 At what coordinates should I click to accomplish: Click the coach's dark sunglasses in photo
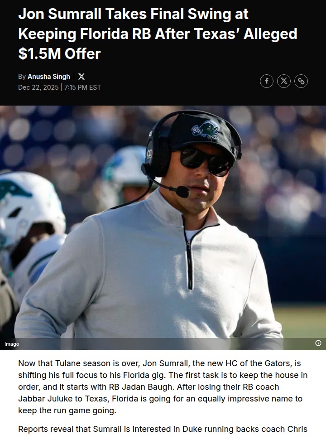click(x=205, y=160)
